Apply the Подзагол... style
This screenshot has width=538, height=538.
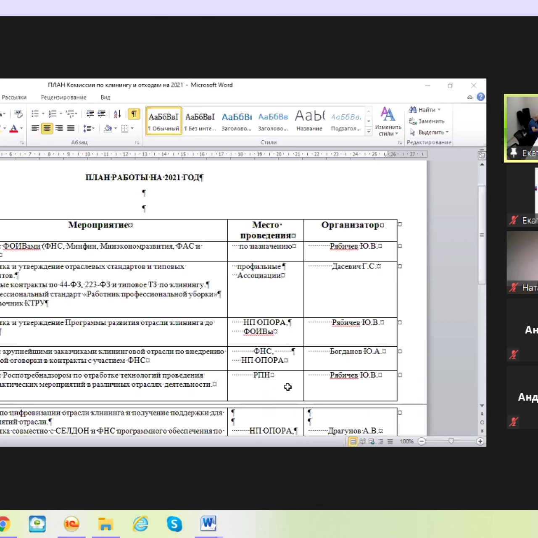pos(345,121)
